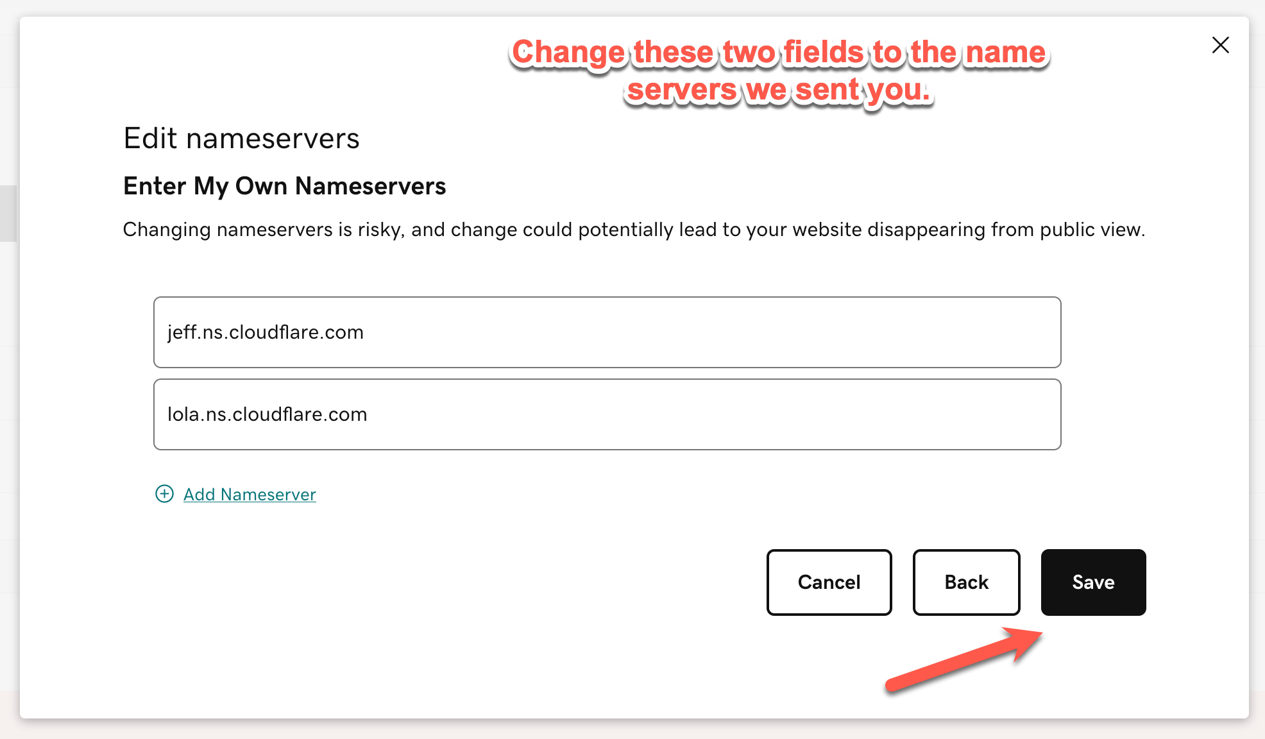Cancel the nameserver changes
This screenshot has height=739, width=1265.
pos(829,582)
